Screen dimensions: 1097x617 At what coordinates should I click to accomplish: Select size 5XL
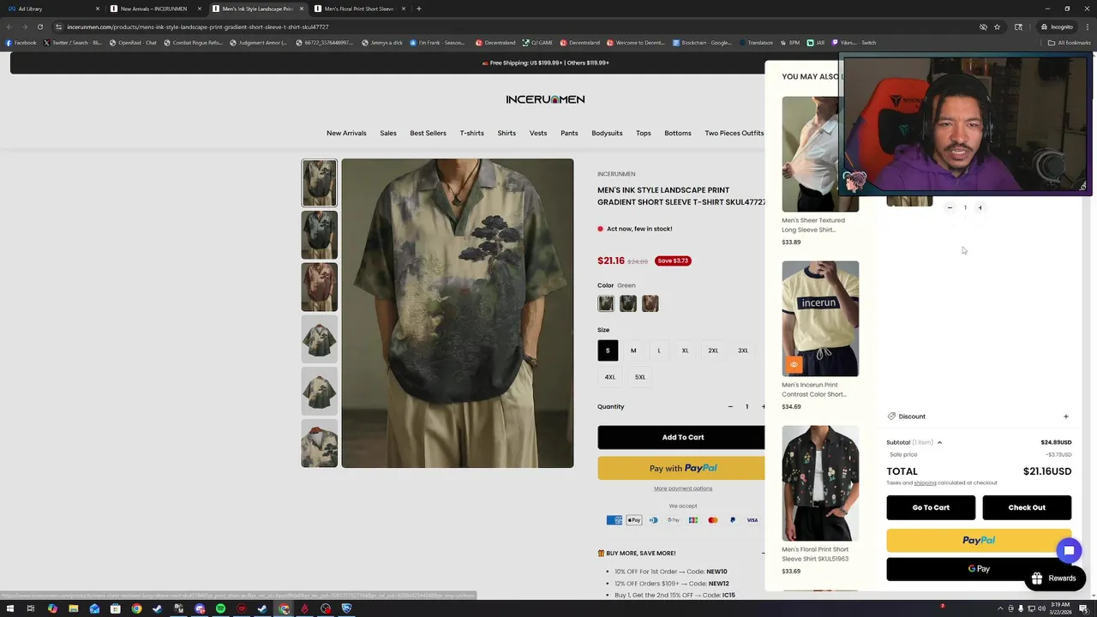[640, 377]
